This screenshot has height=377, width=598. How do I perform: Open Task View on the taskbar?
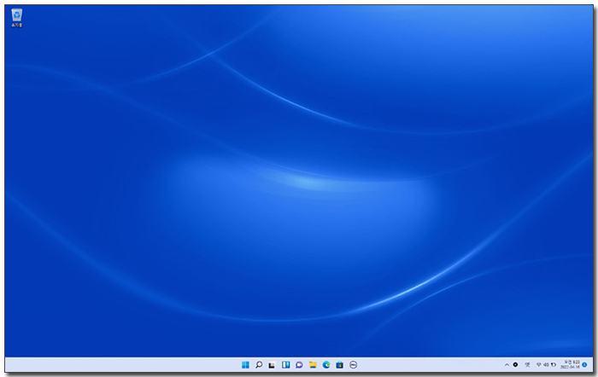pos(272,365)
